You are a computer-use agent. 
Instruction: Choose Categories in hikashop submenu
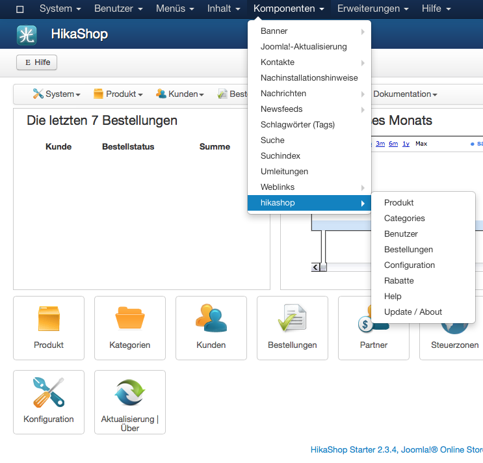click(423, 218)
